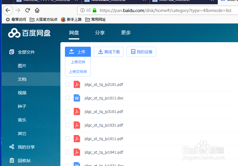Open file jdgc_xt_tq_jy2101.pdf
The height and width of the screenshot is (166, 238).
pos(104,85)
